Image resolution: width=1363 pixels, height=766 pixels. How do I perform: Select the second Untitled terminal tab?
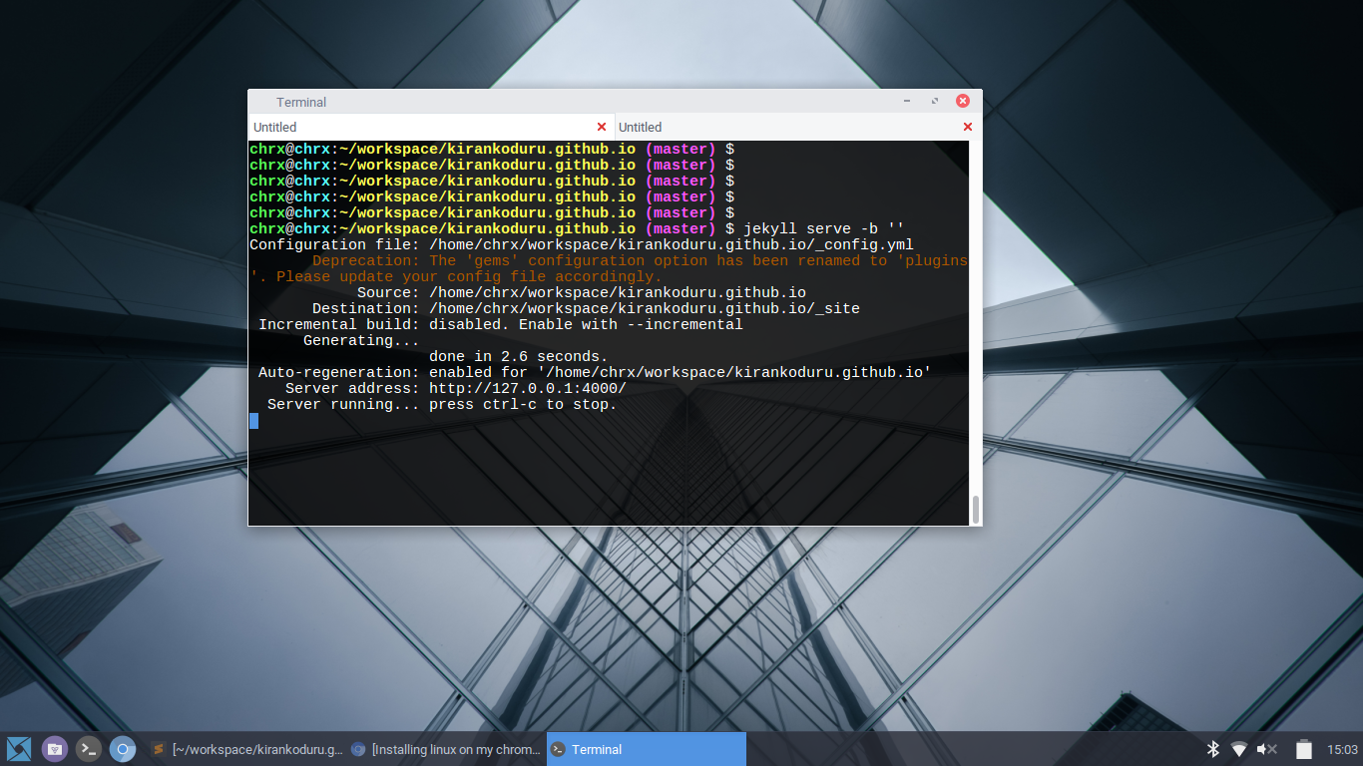[797, 127]
